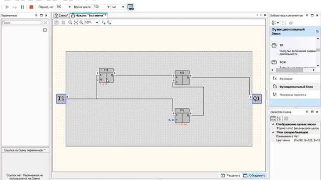The image size is (321, 180).
Task: Click the Объединить button
Action: pyautogui.click(x=254, y=175)
